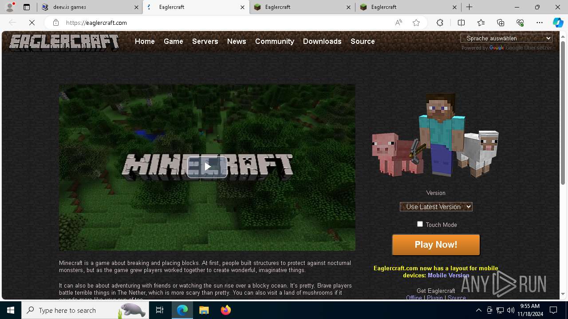Click the taskbar search box

(x=86, y=310)
